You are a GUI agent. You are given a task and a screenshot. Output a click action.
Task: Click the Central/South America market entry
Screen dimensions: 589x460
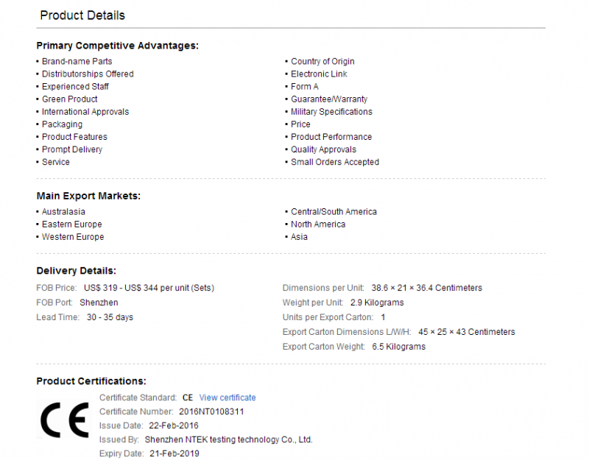point(334,212)
